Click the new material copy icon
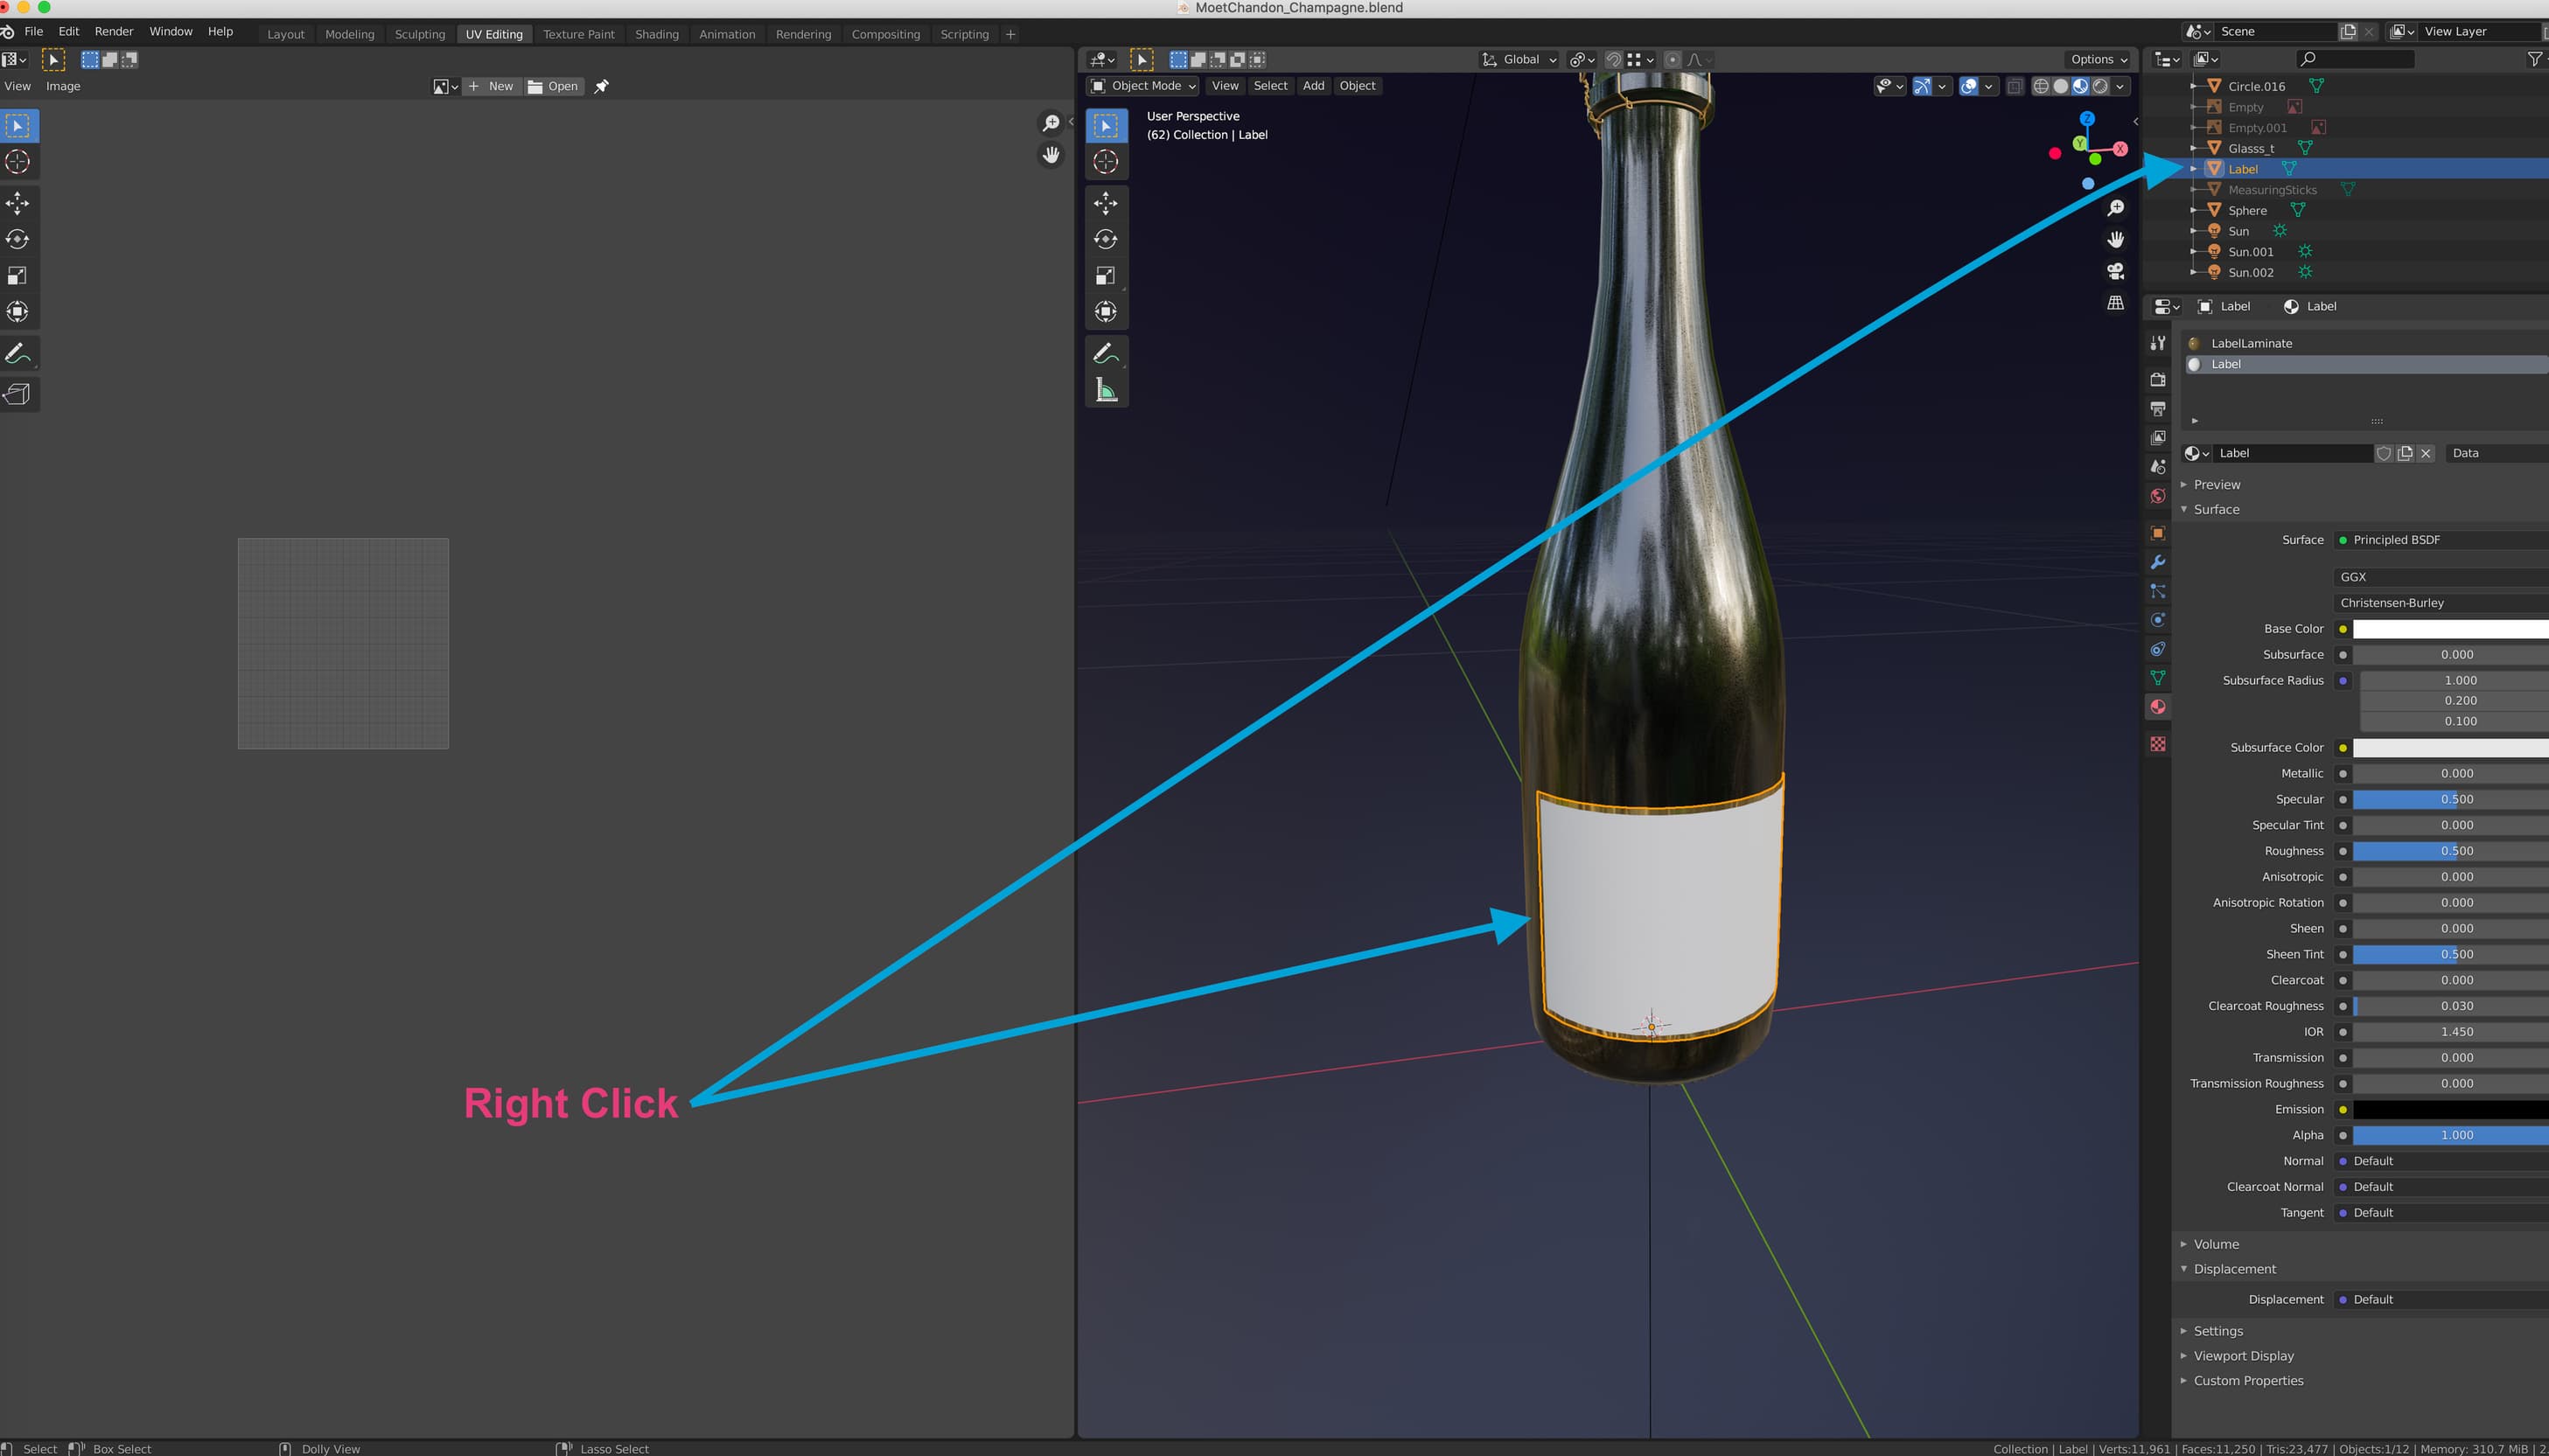Viewport: 2549px width, 1456px height. coord(2405,453)
